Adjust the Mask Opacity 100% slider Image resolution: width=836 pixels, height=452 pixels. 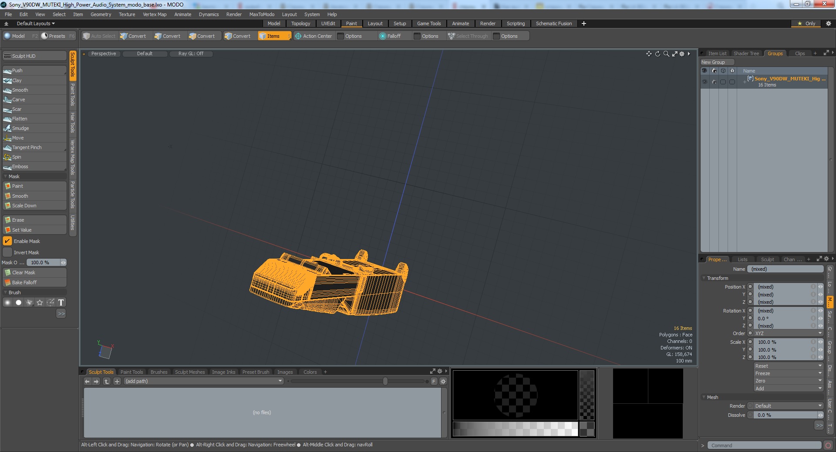[46, 263]
